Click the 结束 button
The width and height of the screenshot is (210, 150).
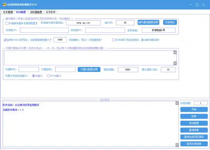click(x=194, y=116)
